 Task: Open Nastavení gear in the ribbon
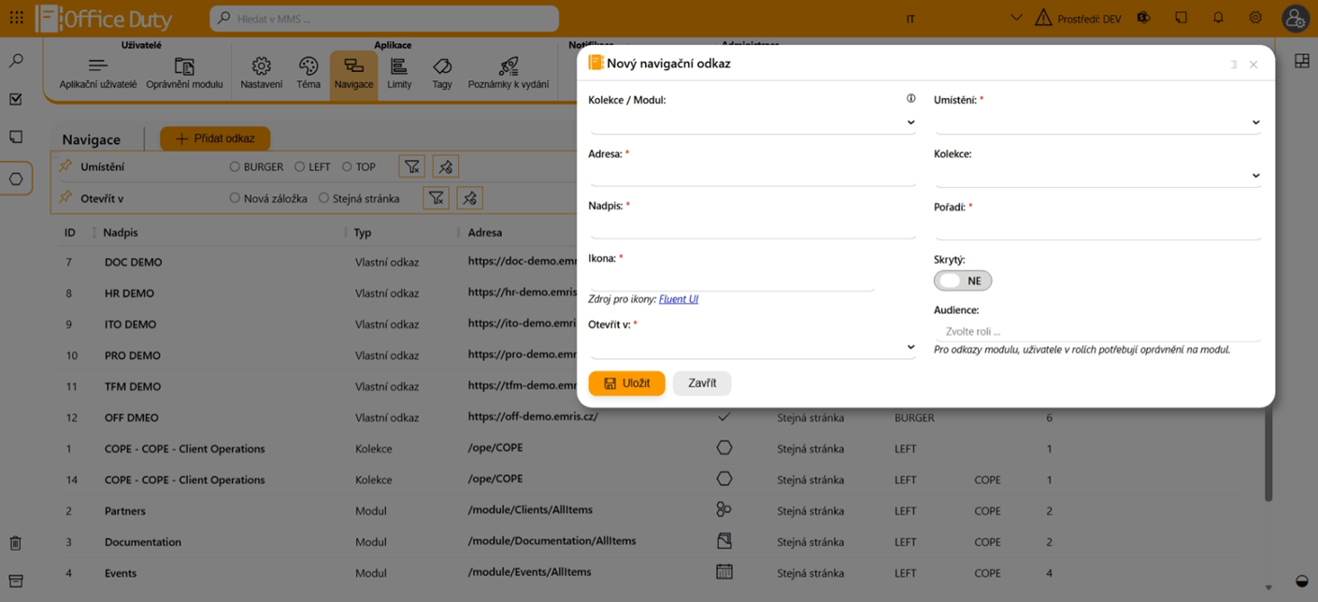click(x=262, y=74)
